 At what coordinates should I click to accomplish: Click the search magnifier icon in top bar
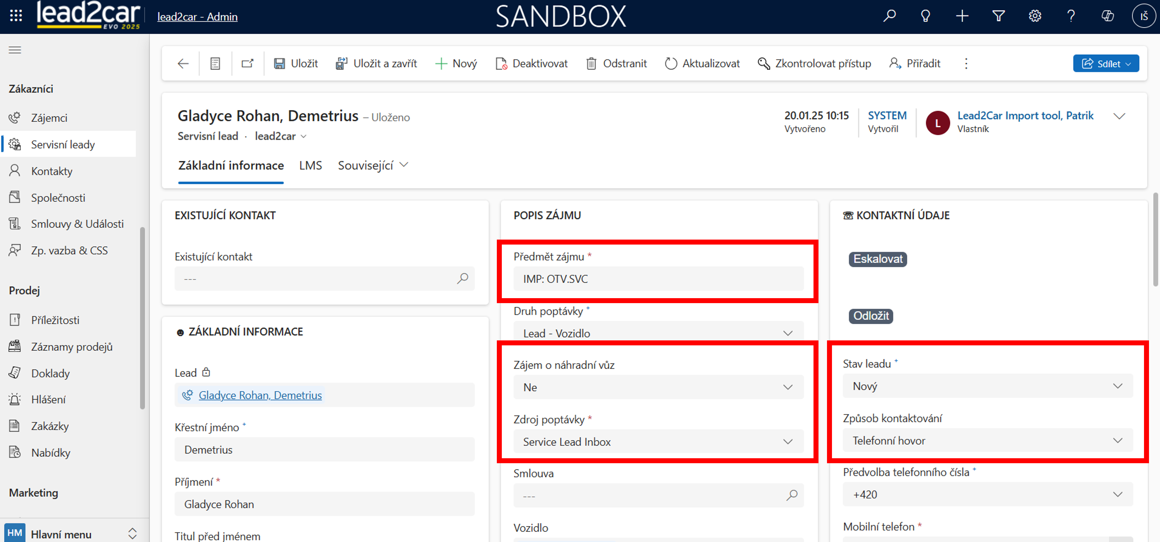(x=889, y=16)
